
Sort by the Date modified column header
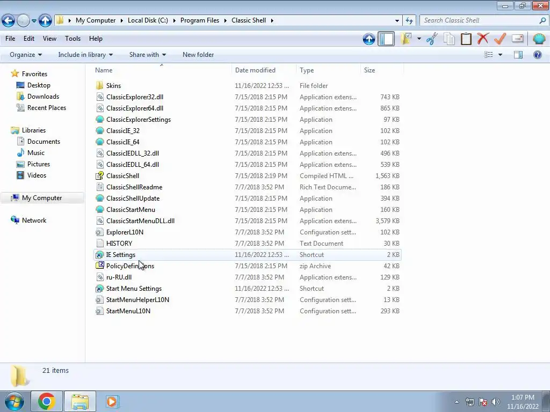click(x=264, y=70)
